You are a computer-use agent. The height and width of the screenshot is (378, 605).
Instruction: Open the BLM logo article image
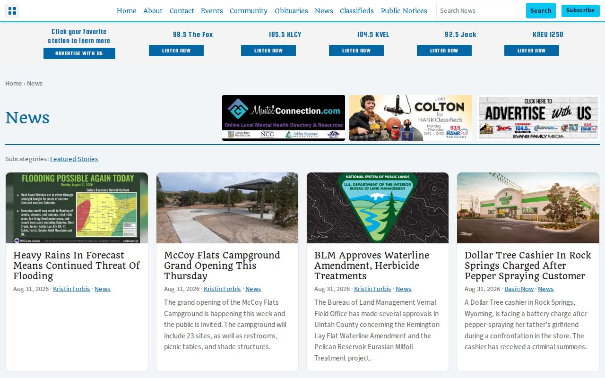coord(378,208)
